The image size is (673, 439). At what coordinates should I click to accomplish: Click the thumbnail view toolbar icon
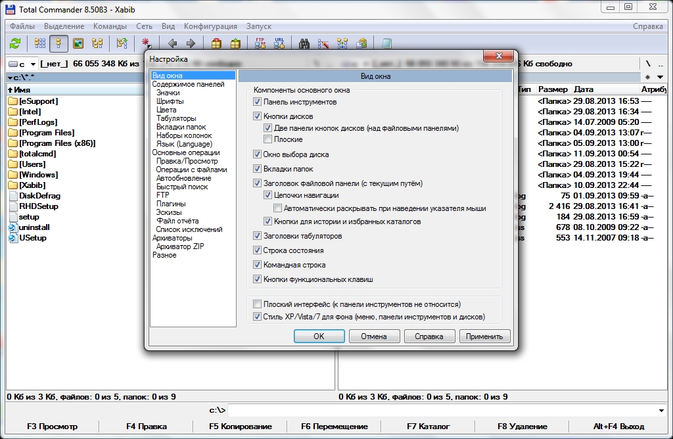click(78, 43)
